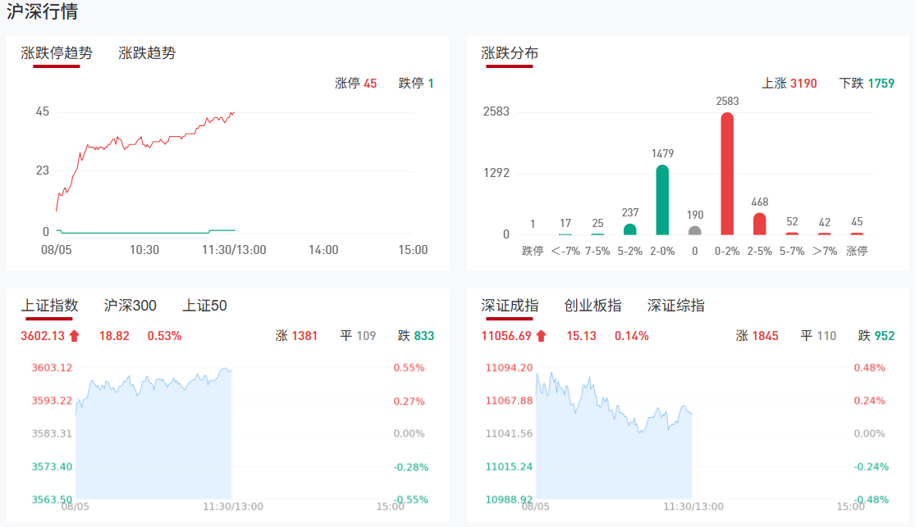The image size is (915, 527).
Task: Click the green 2-0% bar of 1479
Action: [x=662, y=200]
